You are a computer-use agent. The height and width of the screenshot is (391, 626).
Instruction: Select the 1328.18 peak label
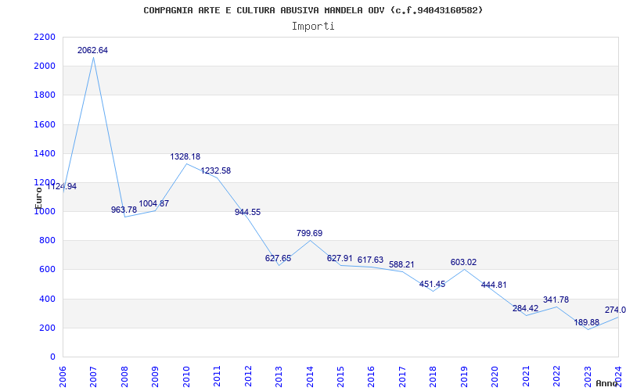point(185,157)
